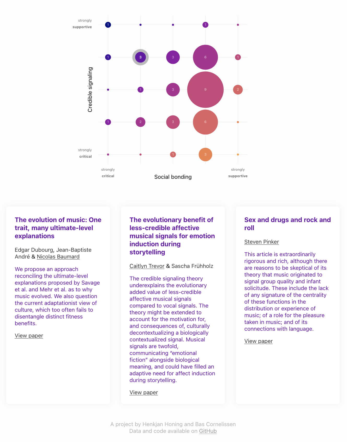
Task: Click the 'Social bonding' axis label
Action: pos(173,177)
